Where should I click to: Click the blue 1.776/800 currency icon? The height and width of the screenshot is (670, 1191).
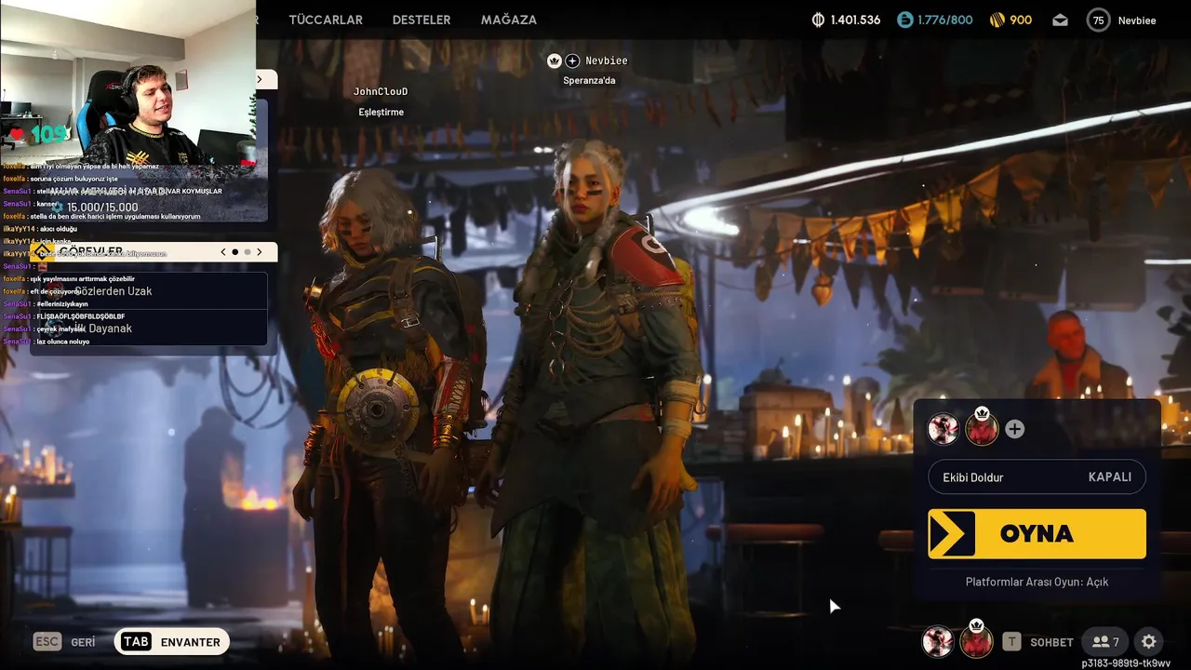[x=905, y=20]
